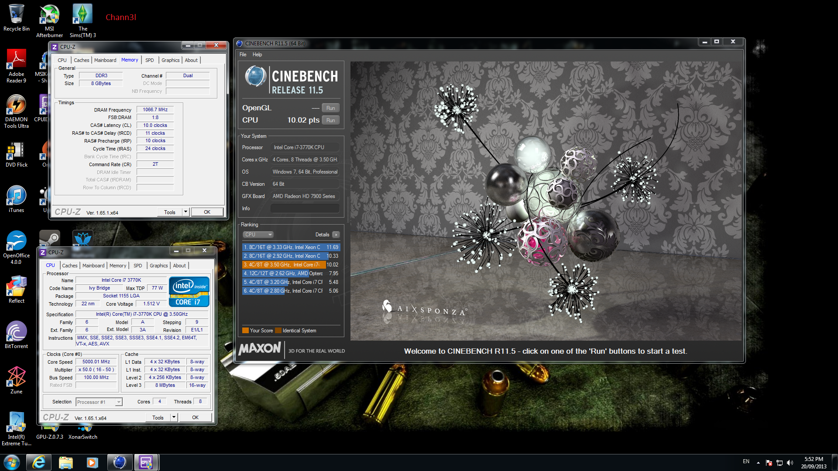The width and height of the screenshot is (838, 471).
Task: Click Processor field Intel Core i7-3770K CPU
Action: (305, 147)
